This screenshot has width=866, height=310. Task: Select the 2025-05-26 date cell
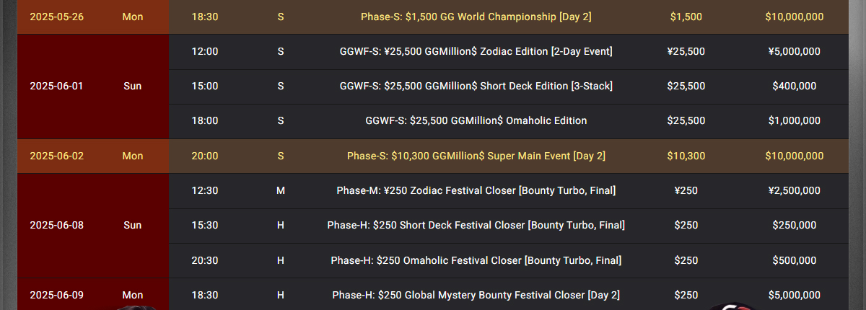pos(56,17)
